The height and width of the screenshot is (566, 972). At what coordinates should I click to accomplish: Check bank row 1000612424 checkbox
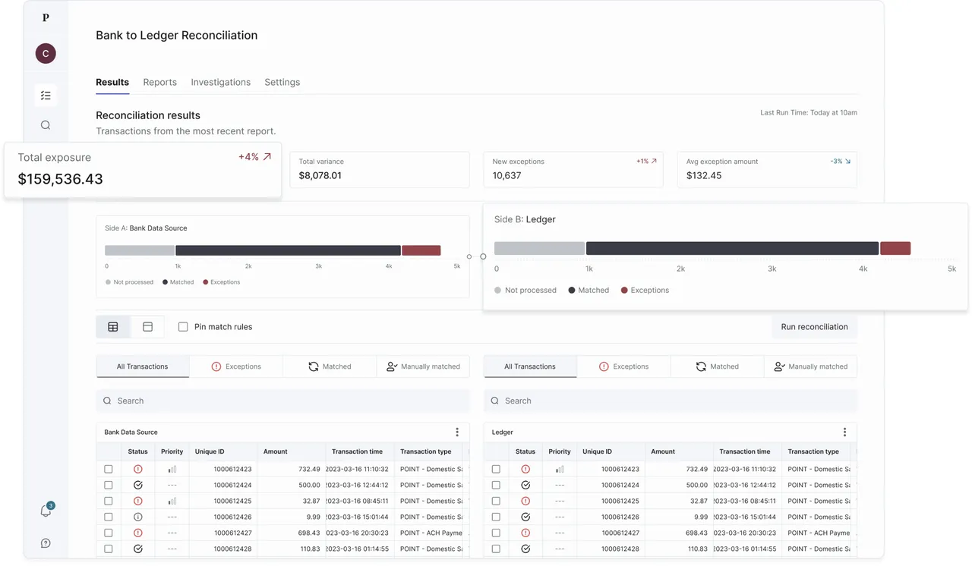[x=109, y=486]
